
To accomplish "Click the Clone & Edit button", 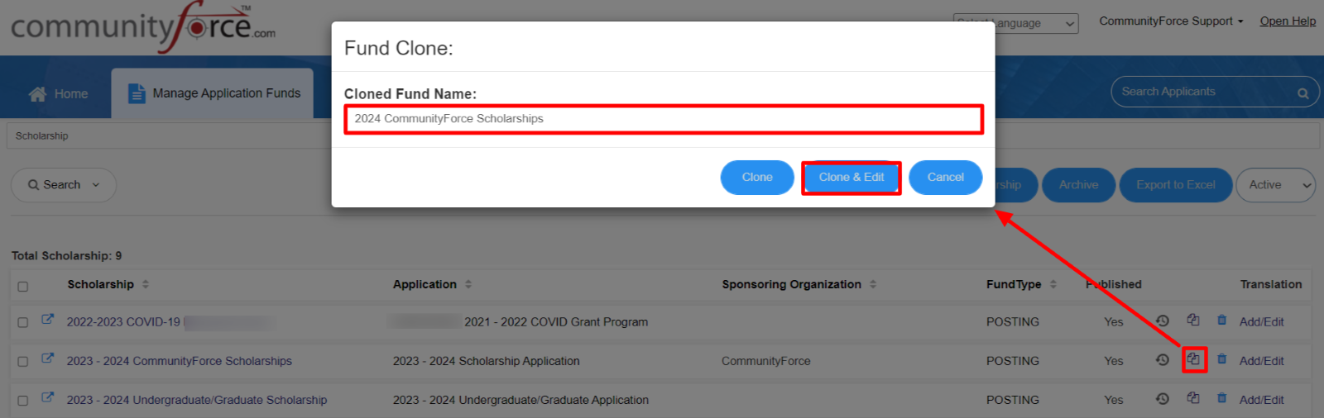I will [x=851, y=178].
